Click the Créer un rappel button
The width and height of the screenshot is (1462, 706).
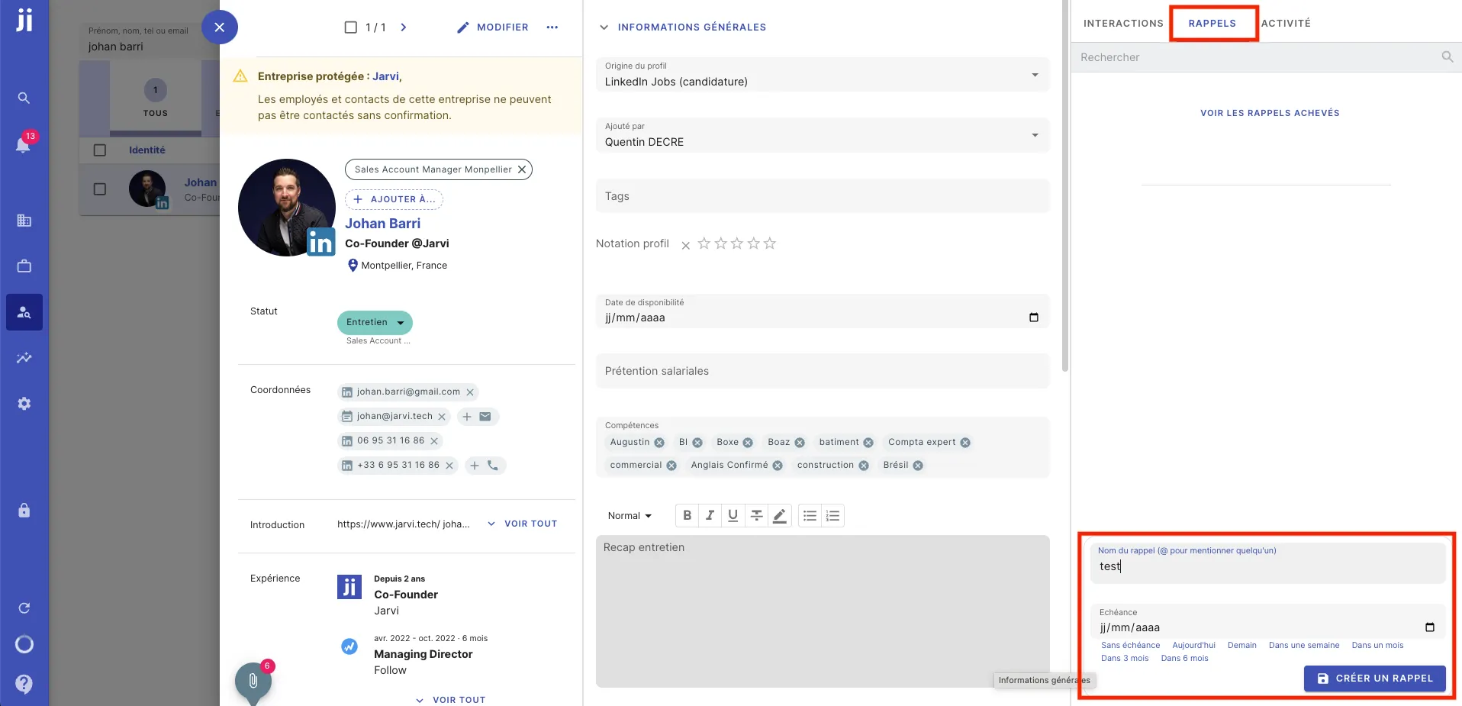(x=1374, y=678)
